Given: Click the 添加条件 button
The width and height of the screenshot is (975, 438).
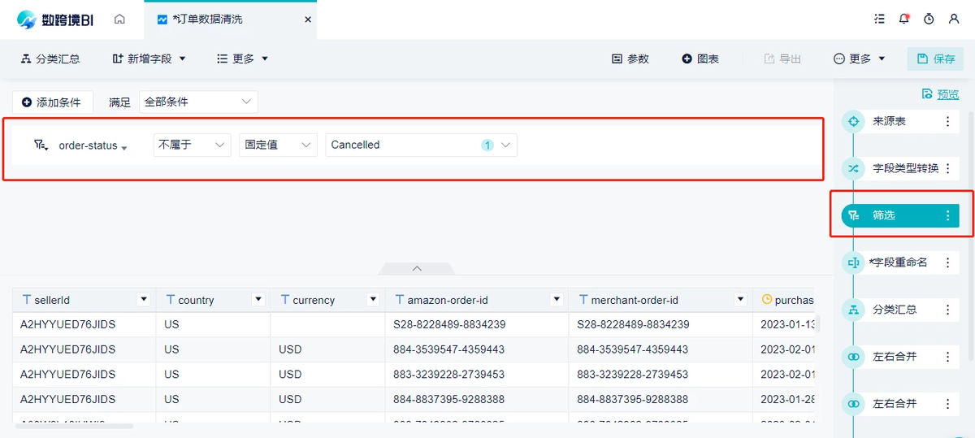Looking at the screenshot, I should [52, 102].
